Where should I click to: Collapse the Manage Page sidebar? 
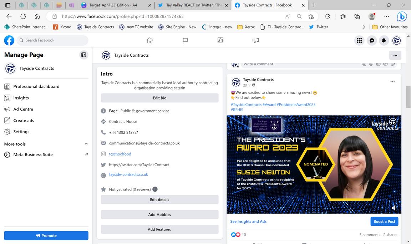[x=83, y=55]
